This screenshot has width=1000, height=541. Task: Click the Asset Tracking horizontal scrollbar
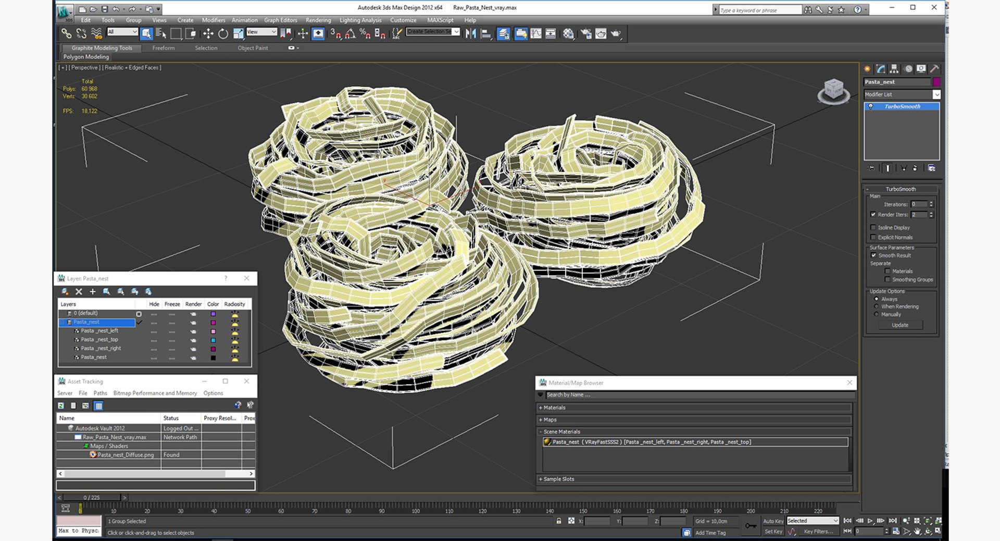coord(156,474)
